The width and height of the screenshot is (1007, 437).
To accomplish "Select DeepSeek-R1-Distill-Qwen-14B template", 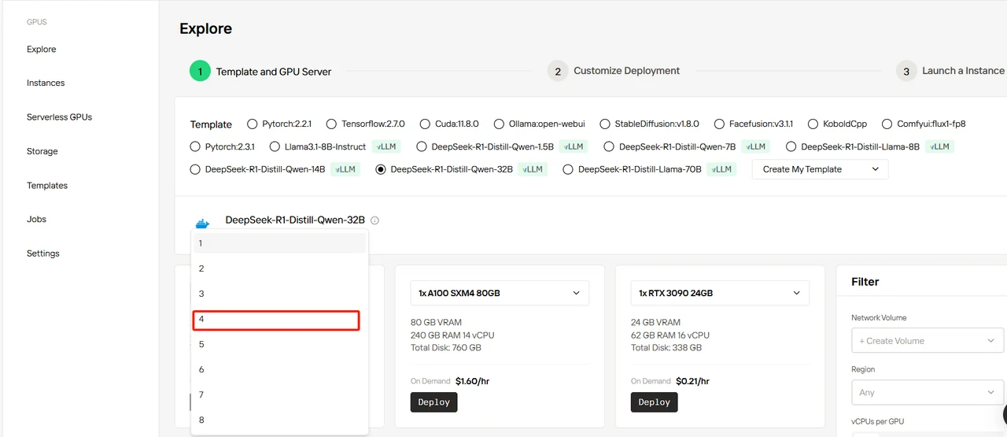I will pos(195,169).
